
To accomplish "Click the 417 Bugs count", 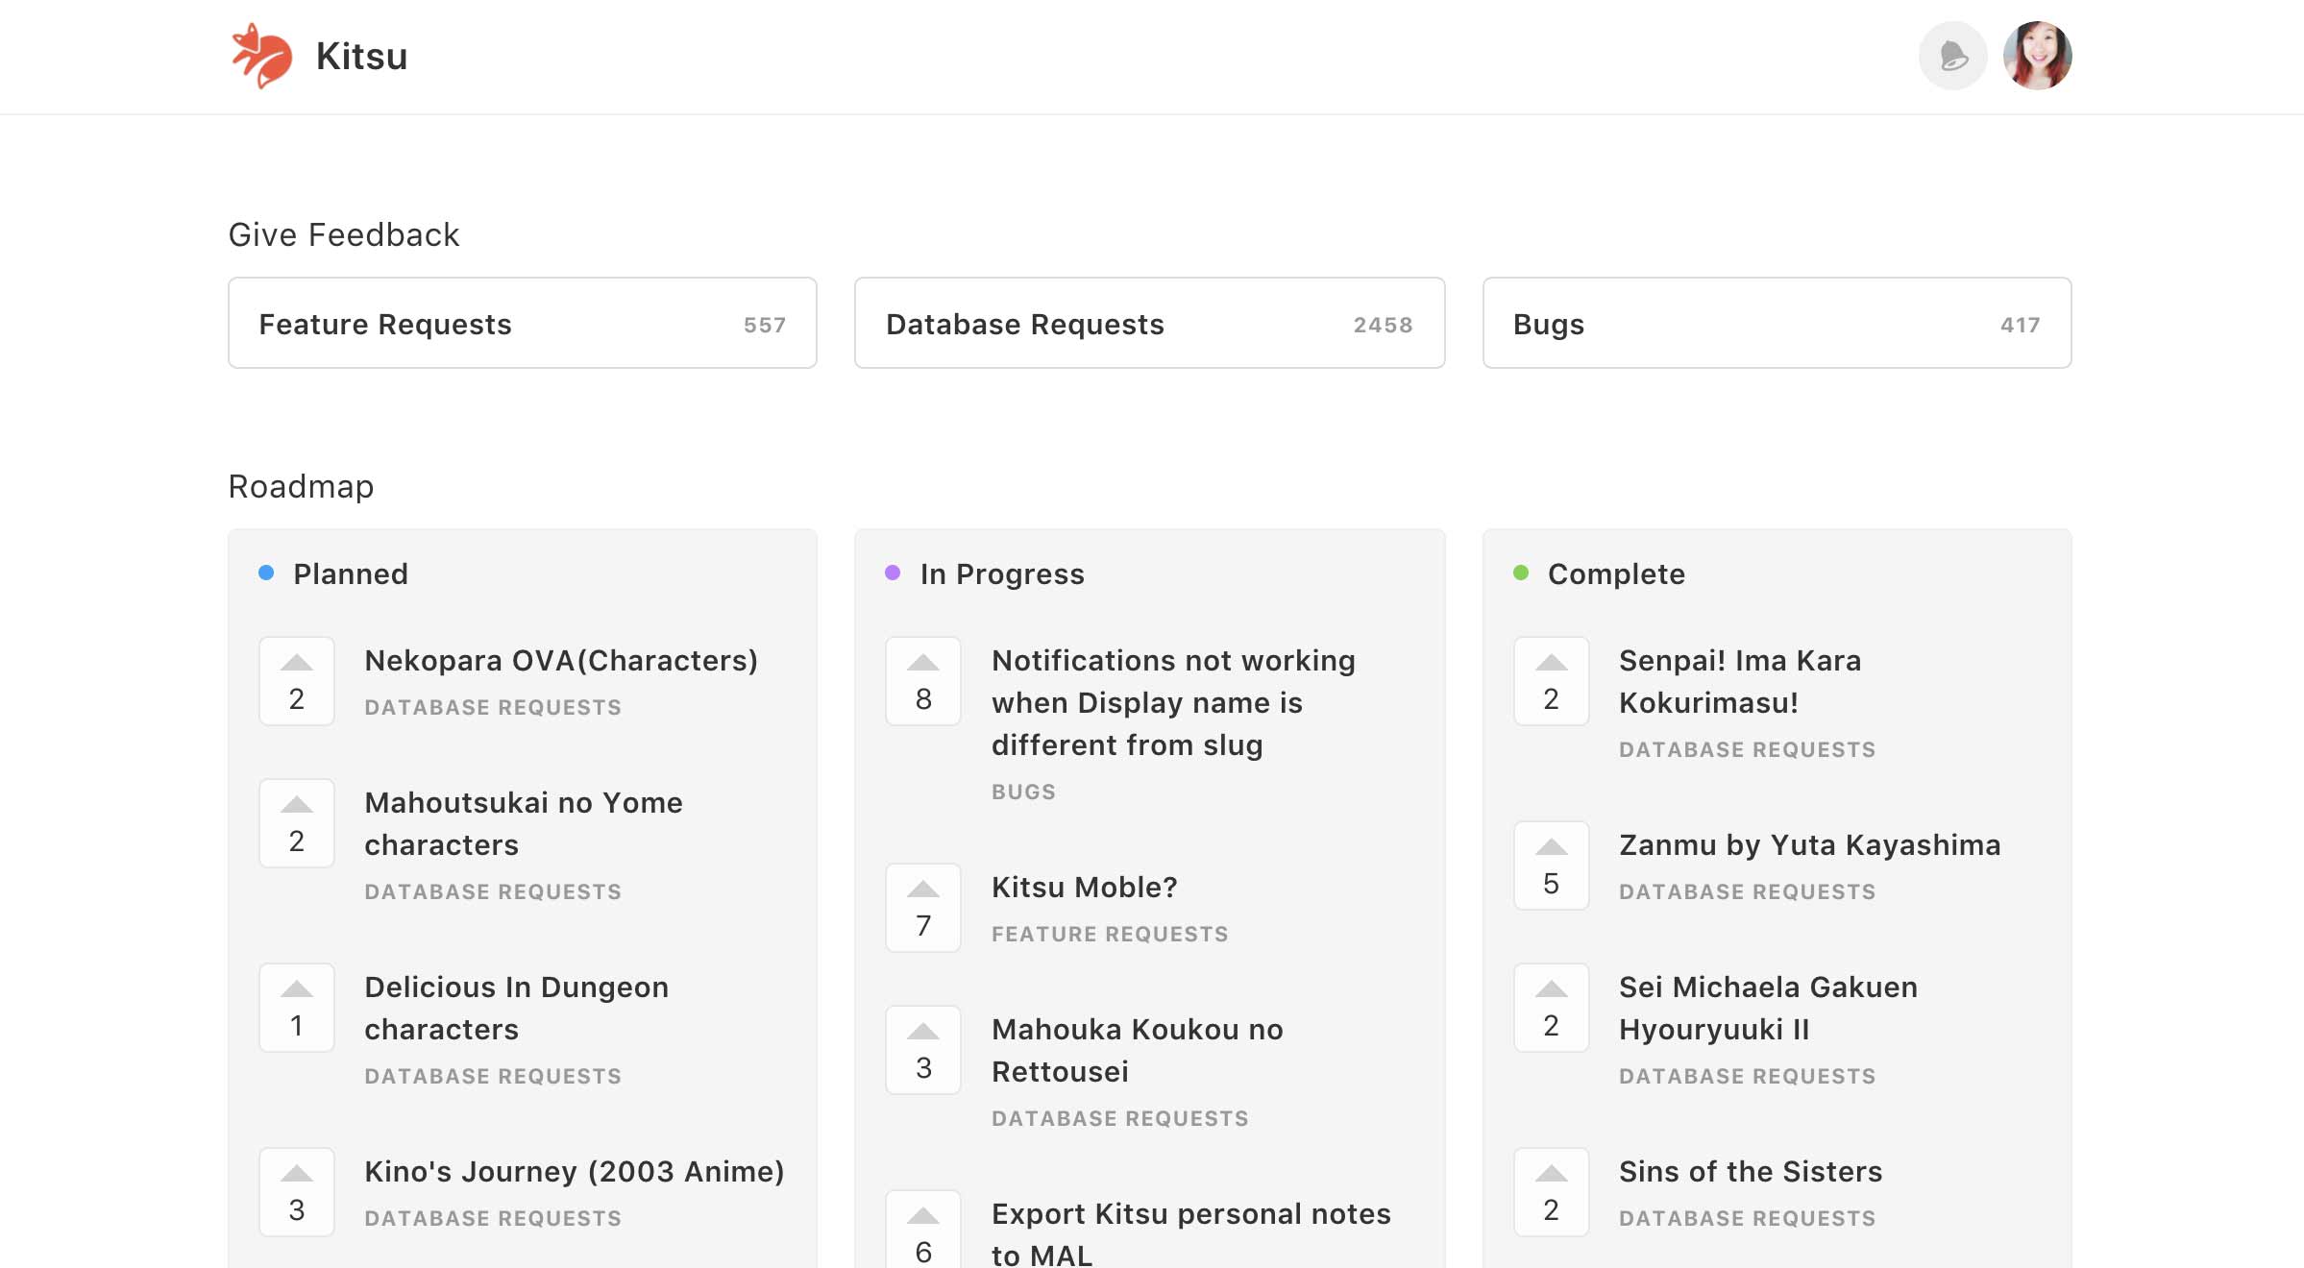I will (x=2021, y=326).
